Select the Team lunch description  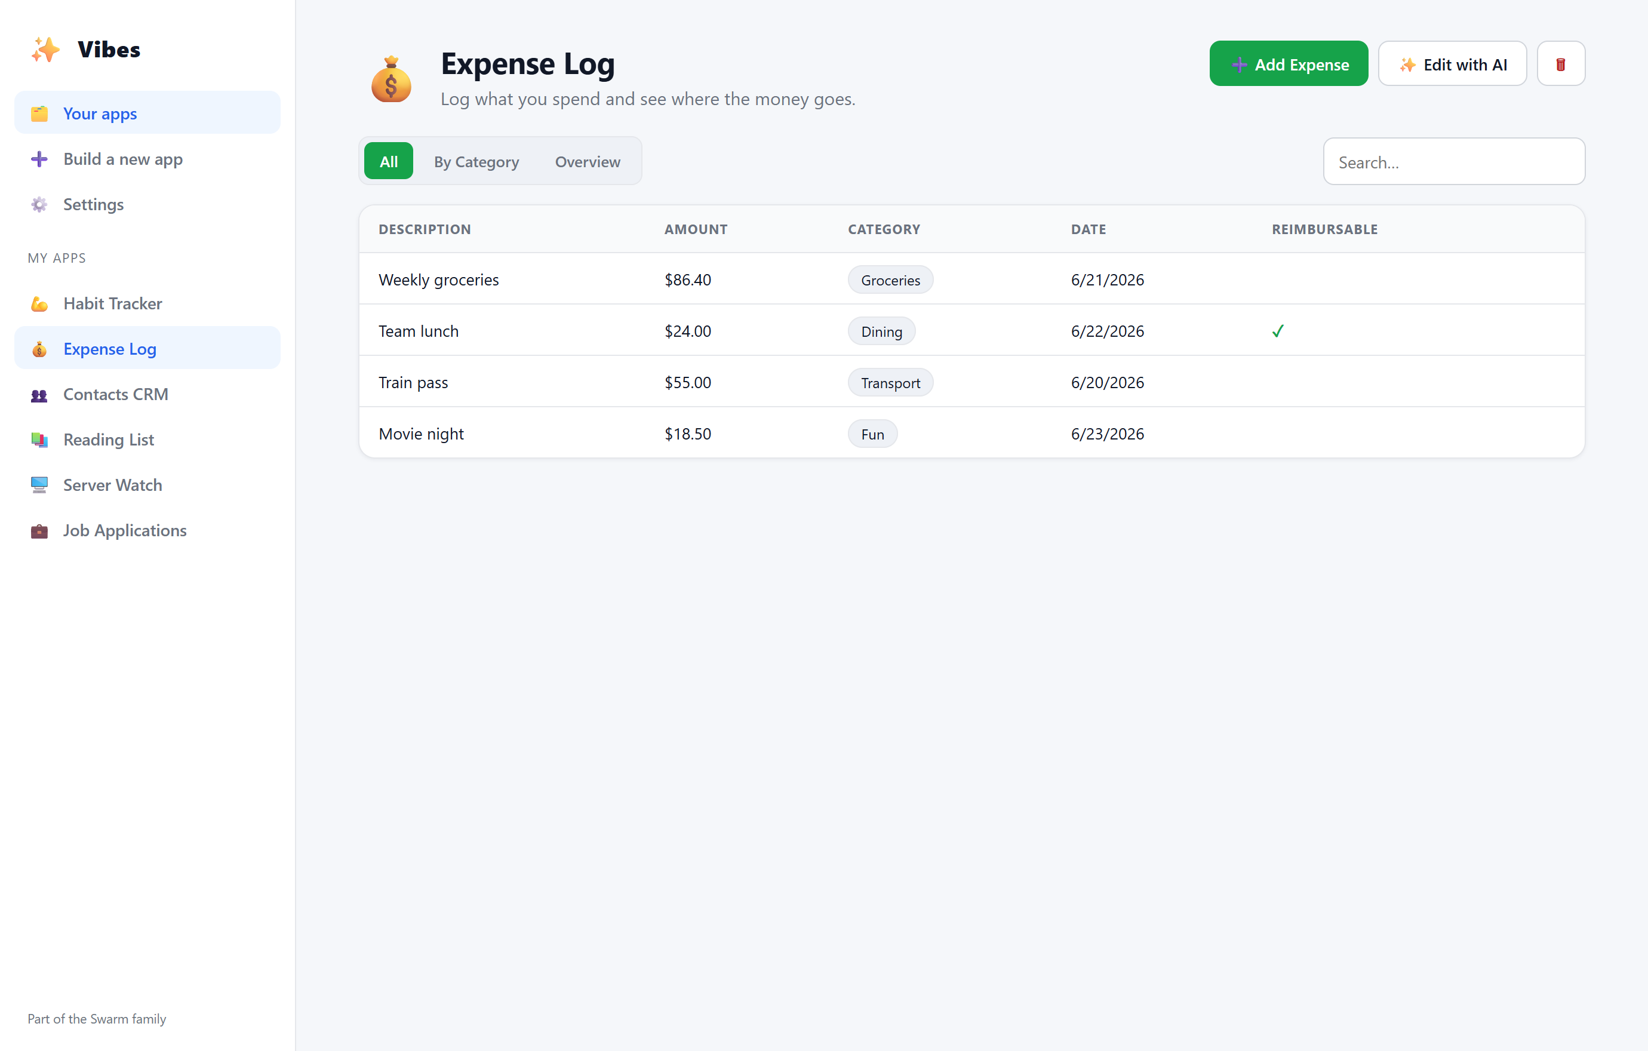click(418, 331)
